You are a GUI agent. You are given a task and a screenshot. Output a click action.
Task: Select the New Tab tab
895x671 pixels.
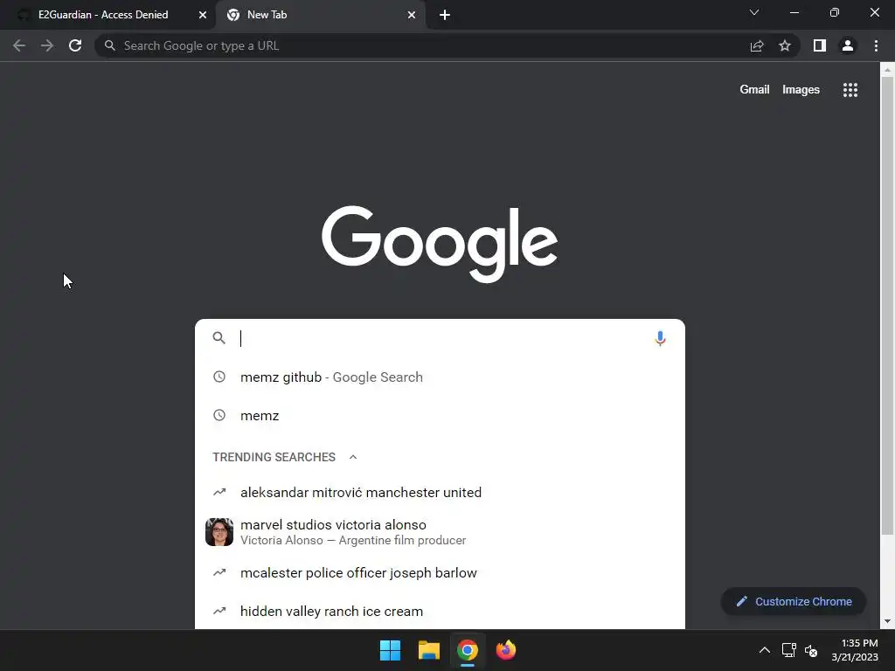[x=320, y=15]
